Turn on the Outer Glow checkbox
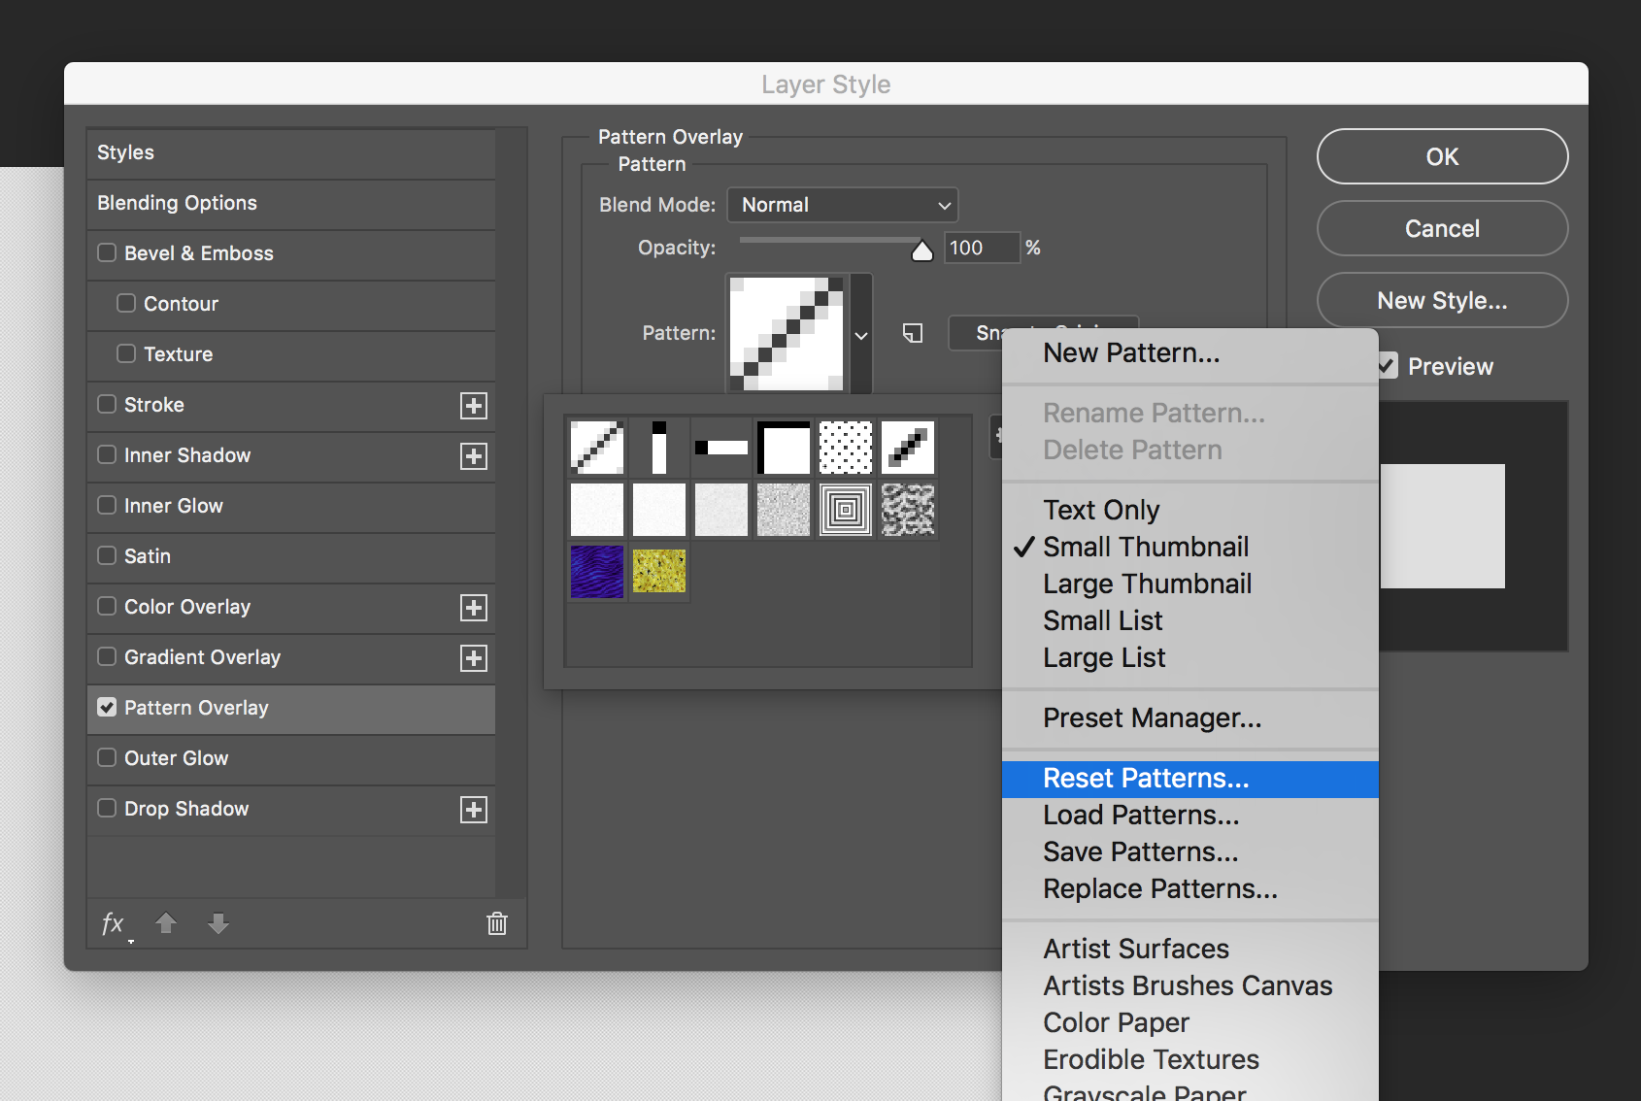 tap(108, 757)
